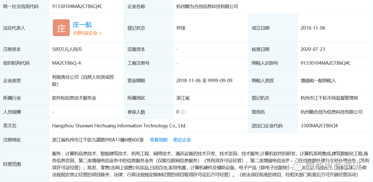The height and width of the screenshot is (182, 373).
Task: Click the 统一社会信用代码 label
Action: 20,7
